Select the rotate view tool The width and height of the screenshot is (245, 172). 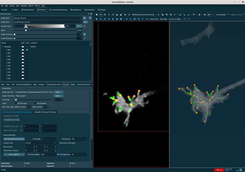[x=109, y=14]
